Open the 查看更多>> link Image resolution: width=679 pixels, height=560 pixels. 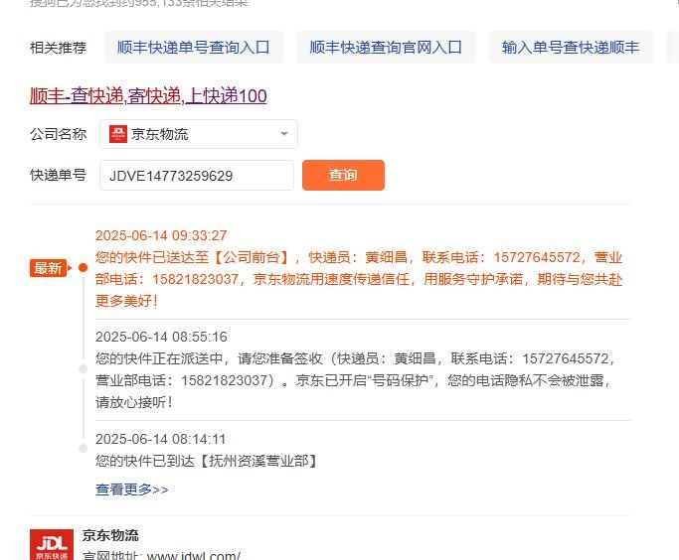pos(132,490)
